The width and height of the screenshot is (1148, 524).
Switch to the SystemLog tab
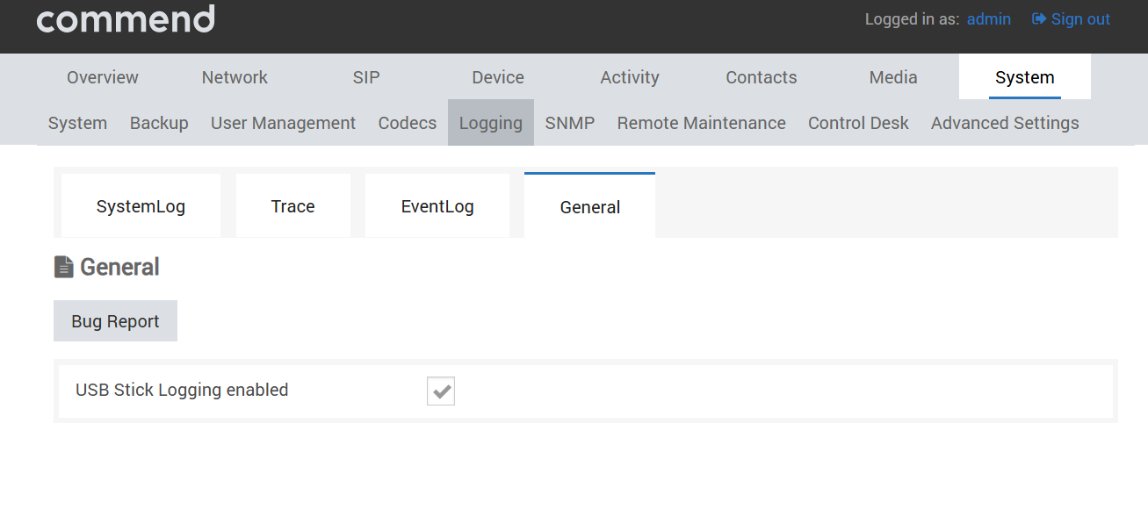[x=141, y=206]
